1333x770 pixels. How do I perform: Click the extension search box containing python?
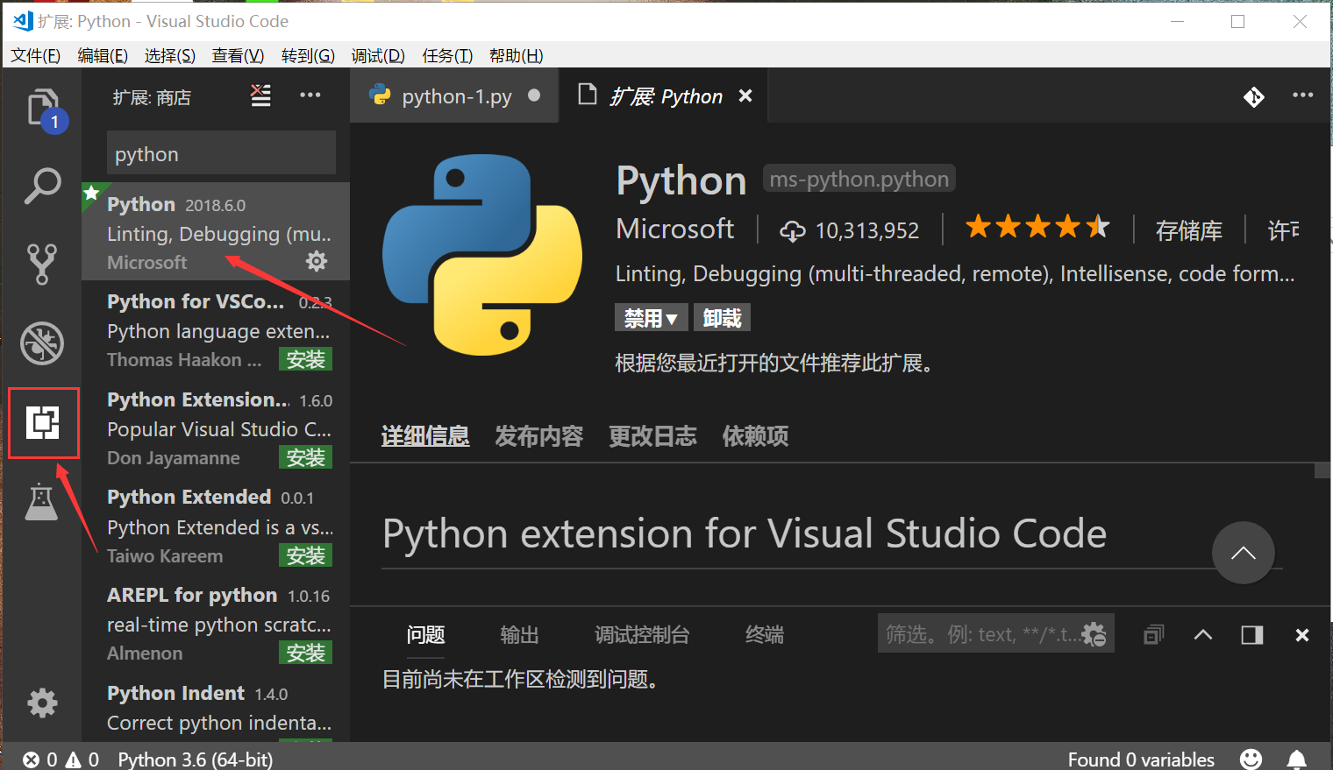[221, 153]
